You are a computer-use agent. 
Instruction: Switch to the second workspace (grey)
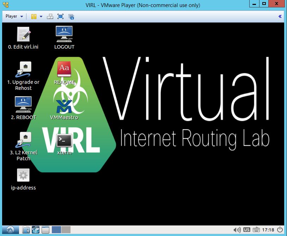[66, 230]
